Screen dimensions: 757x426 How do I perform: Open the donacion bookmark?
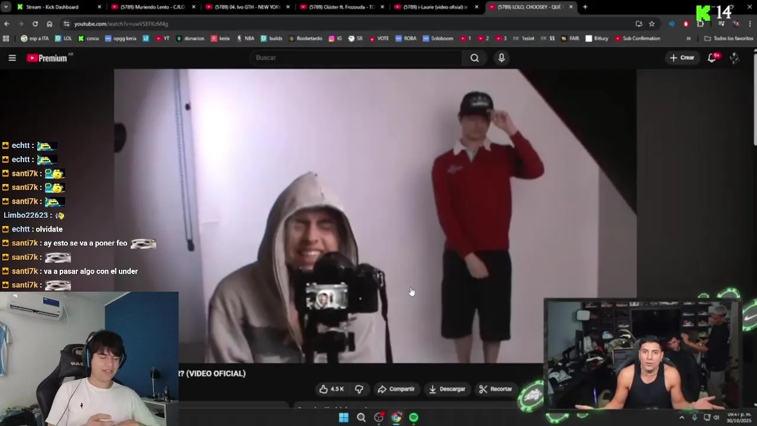[190, 38]
